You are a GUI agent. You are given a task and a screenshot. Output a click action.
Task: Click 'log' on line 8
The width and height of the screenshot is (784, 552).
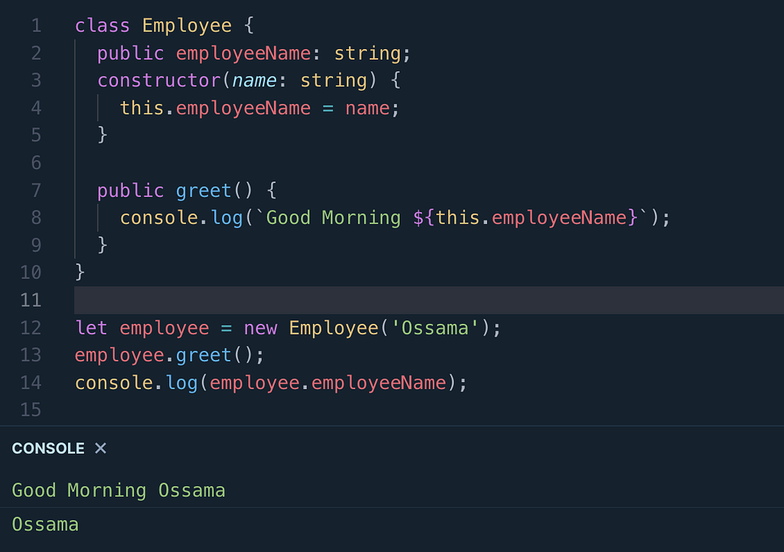[227, 217]
